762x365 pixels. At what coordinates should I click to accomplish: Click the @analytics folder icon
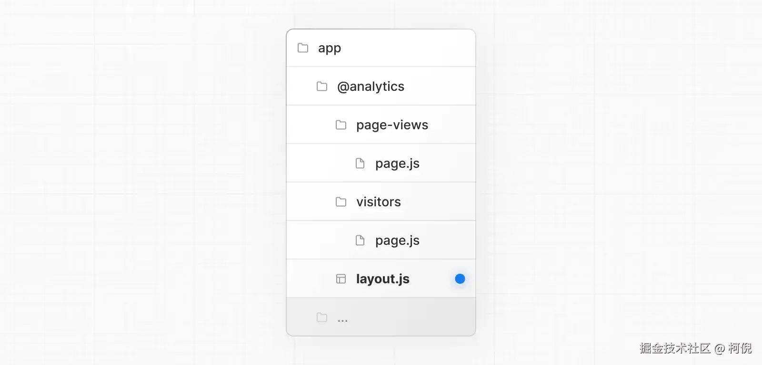(322, 86)
